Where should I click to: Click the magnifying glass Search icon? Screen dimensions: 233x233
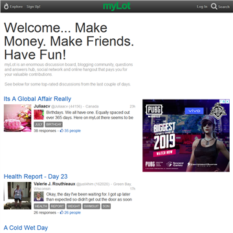[214, 6]
